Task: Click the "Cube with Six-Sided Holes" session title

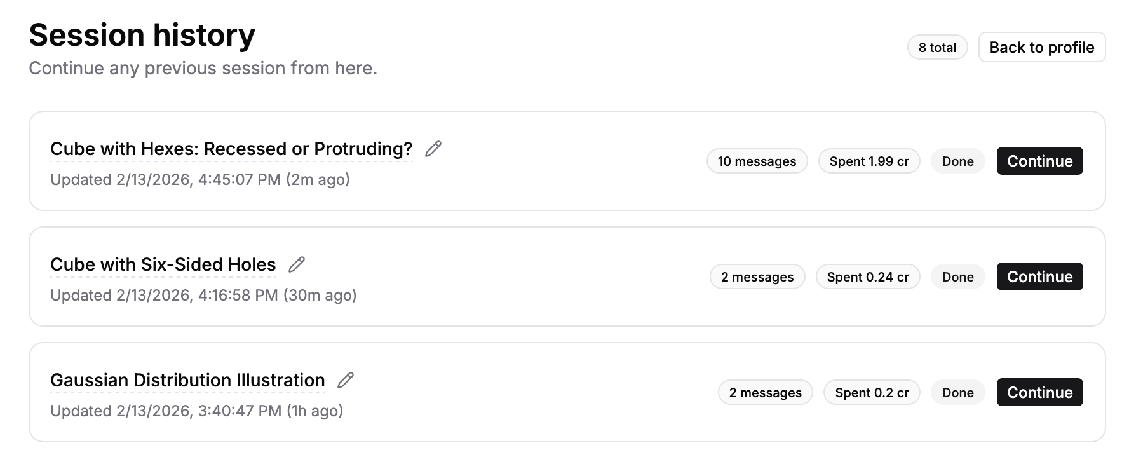Action: click(163, 264)
